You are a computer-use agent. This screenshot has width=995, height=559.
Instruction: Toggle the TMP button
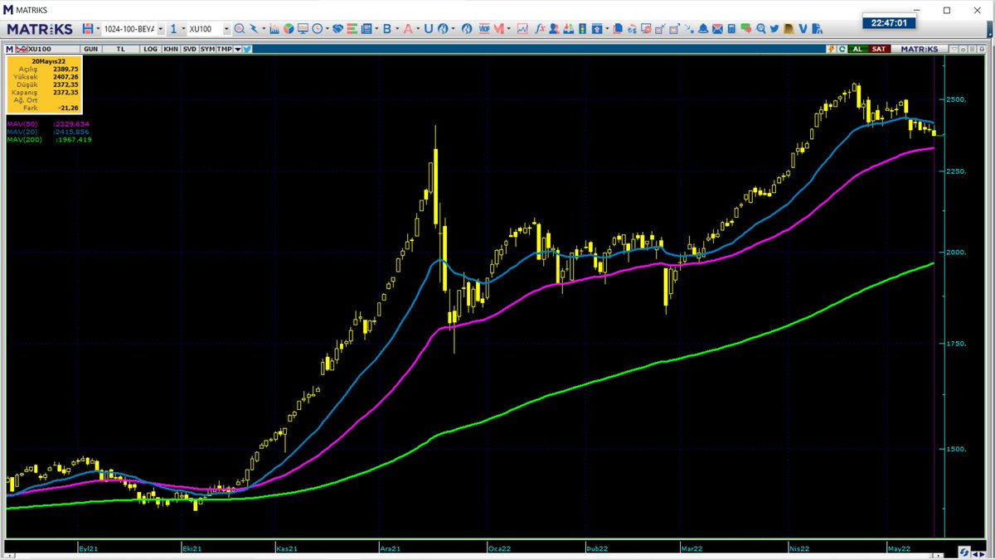point(224,49)
